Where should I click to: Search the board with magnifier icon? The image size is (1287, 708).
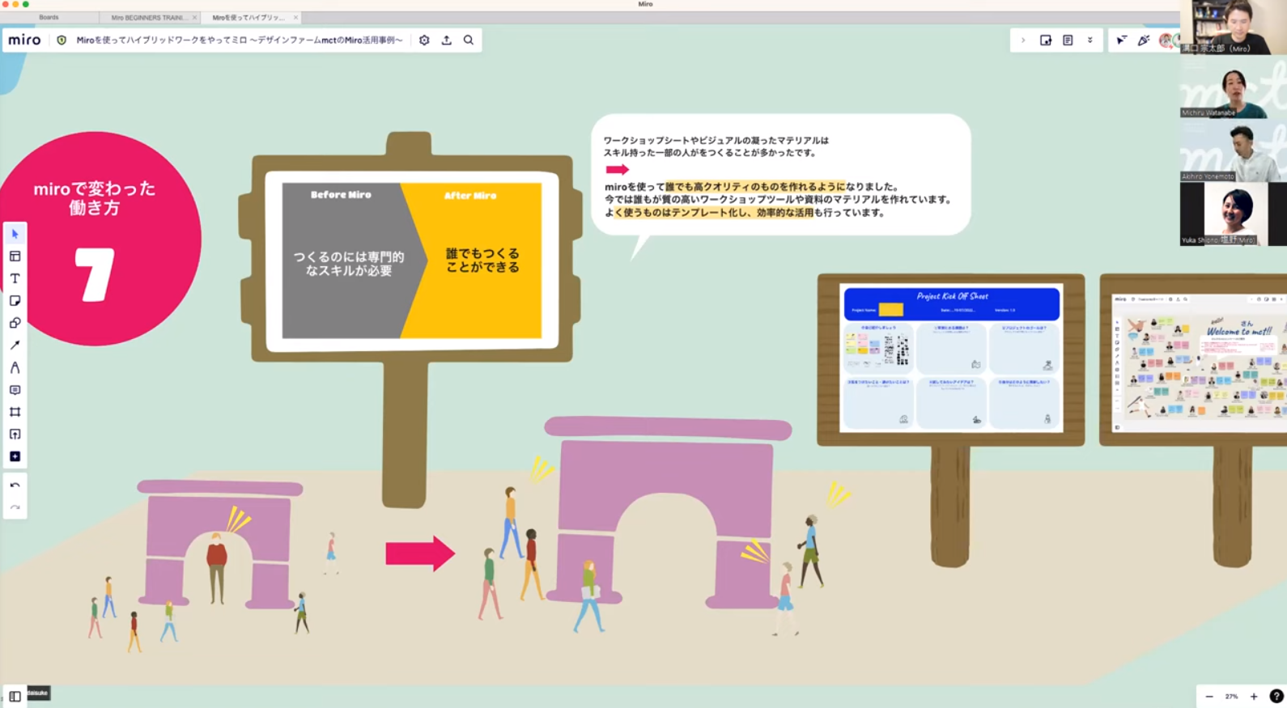click(469, 40)
